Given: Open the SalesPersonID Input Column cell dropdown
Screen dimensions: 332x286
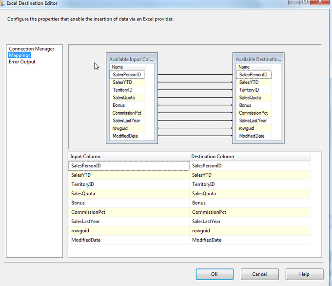Looking at the screenshot, I should 129,166.
